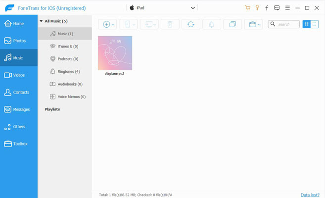Click the de-duplicate copy icon

coord(232,24)
